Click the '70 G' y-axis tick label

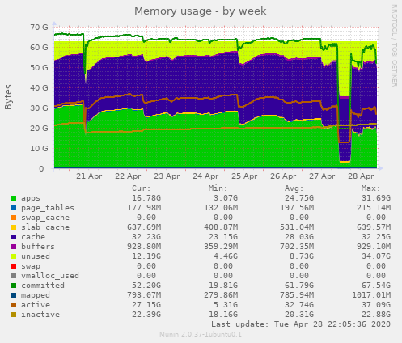click(39, 27)
